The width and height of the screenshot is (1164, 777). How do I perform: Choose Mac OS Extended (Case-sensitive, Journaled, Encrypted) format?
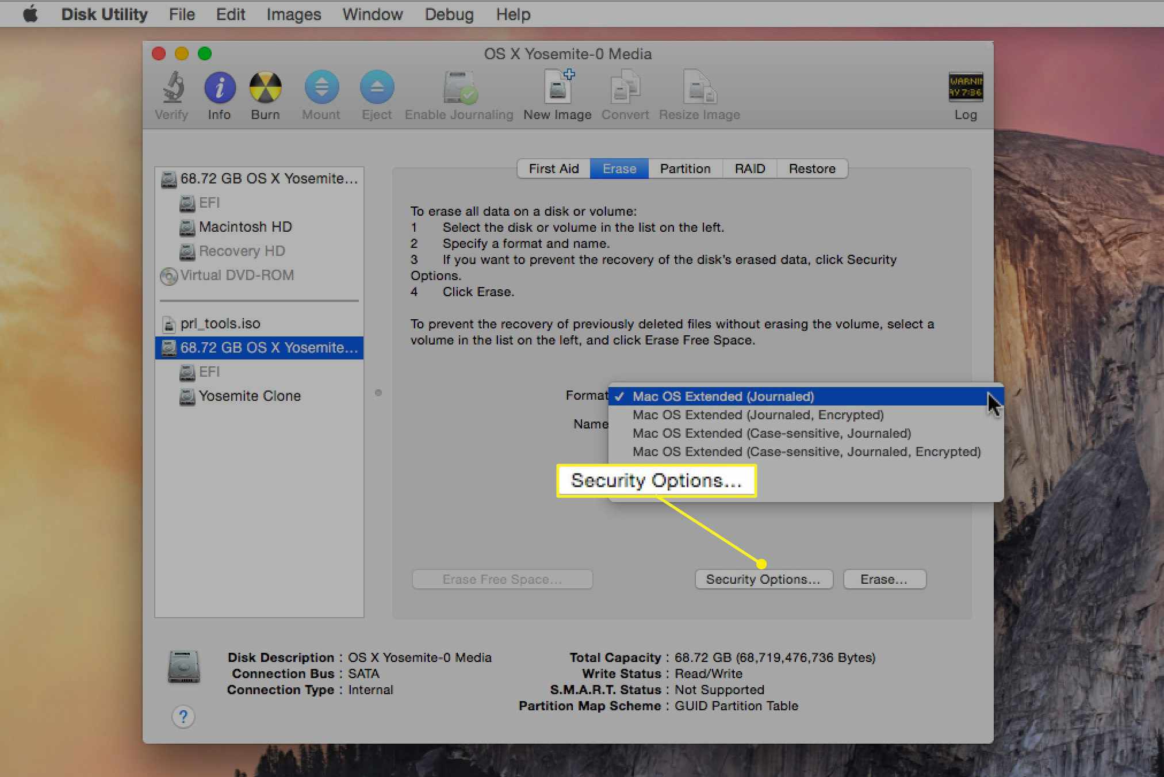806,451
